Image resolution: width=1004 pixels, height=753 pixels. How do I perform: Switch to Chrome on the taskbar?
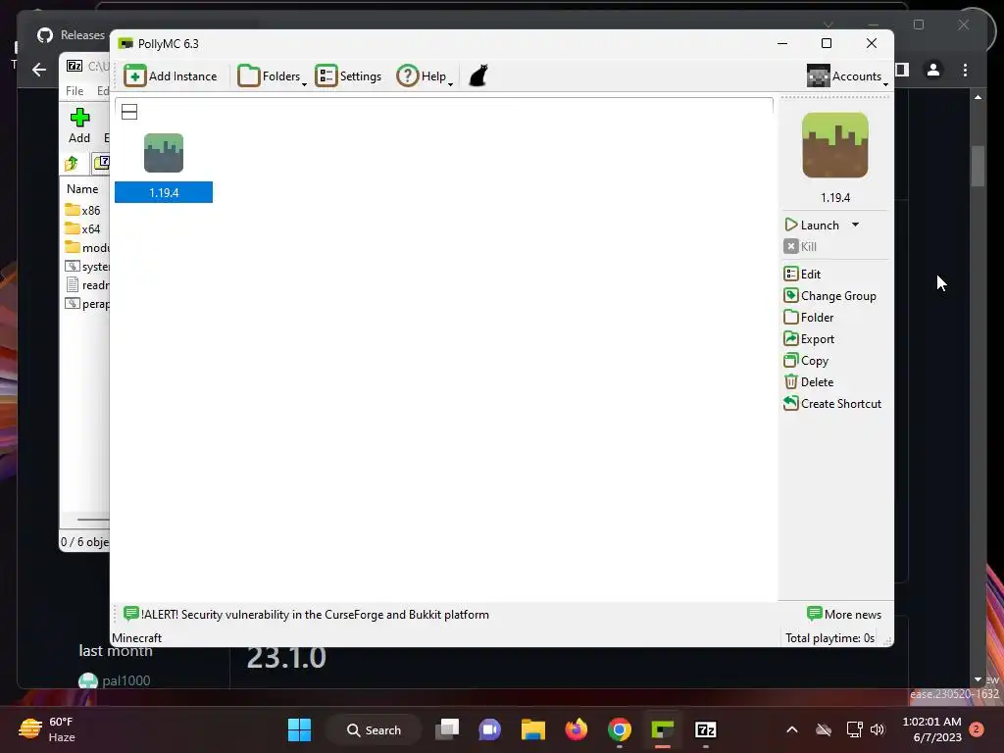pos(620,729)
